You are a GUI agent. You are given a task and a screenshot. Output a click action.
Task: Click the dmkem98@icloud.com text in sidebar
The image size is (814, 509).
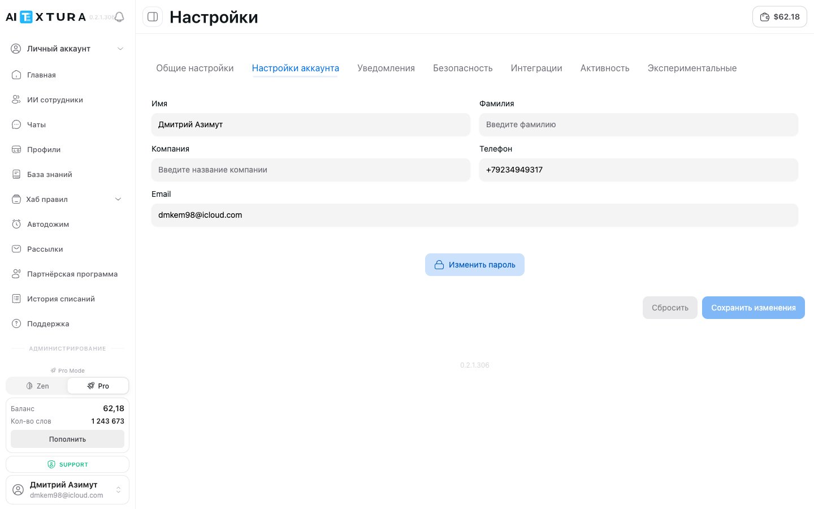(x=67, y=495)
